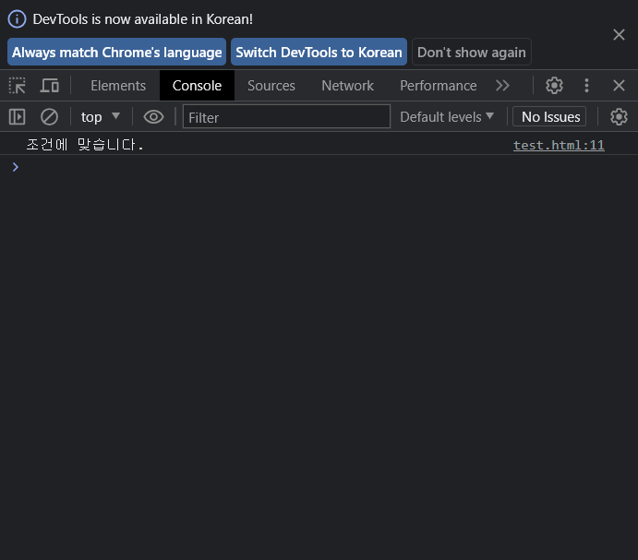Select the logged message 조건에 맞습니다.
Image resolution: width=638 pixels, height=560 pixels.
(85, 145)
